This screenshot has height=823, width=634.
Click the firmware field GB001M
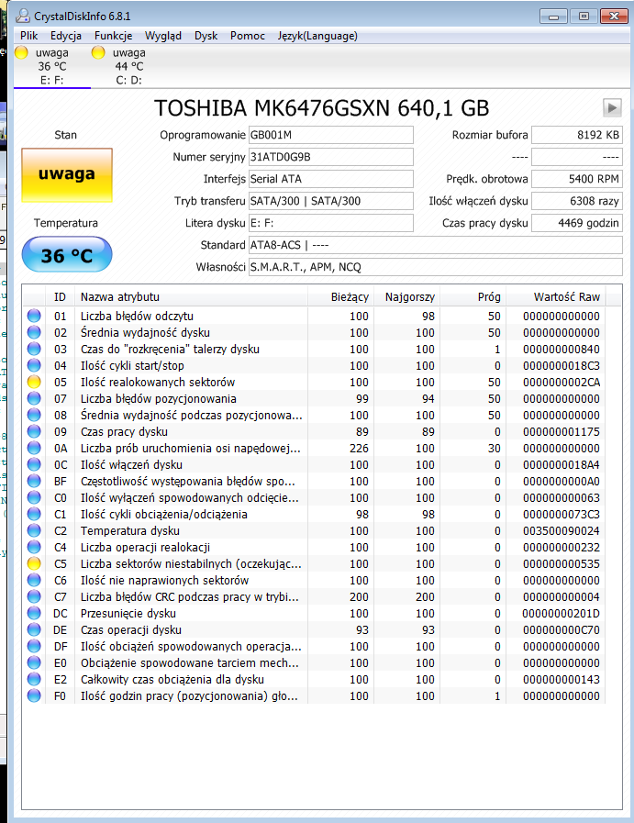click(330, 135)
